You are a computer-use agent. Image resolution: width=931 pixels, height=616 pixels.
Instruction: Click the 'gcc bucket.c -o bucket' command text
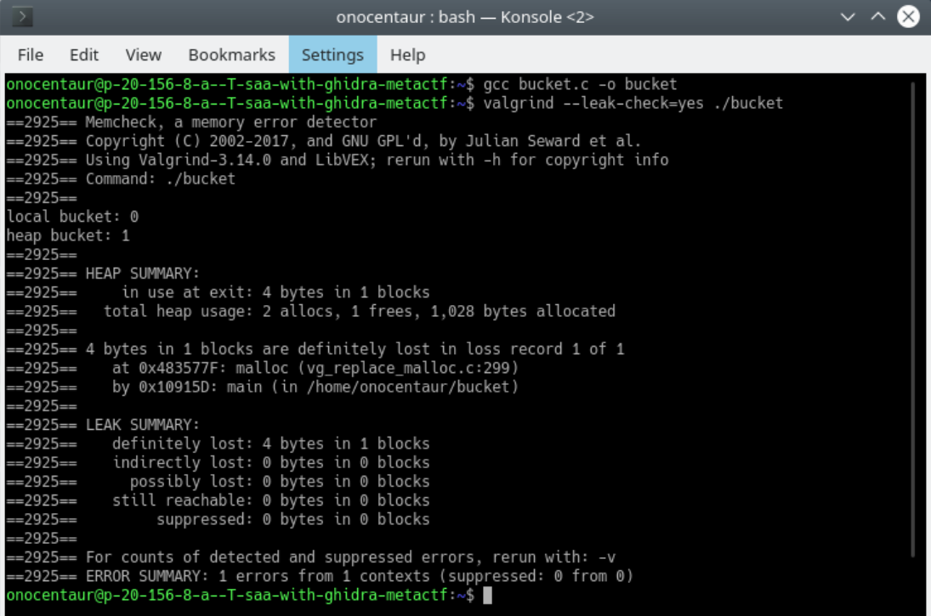[x=580, y=84]
